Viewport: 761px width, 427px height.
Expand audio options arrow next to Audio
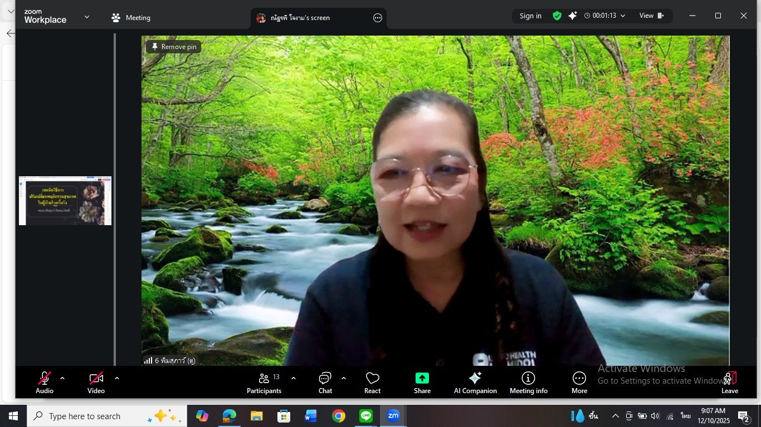tap(62, 378)
